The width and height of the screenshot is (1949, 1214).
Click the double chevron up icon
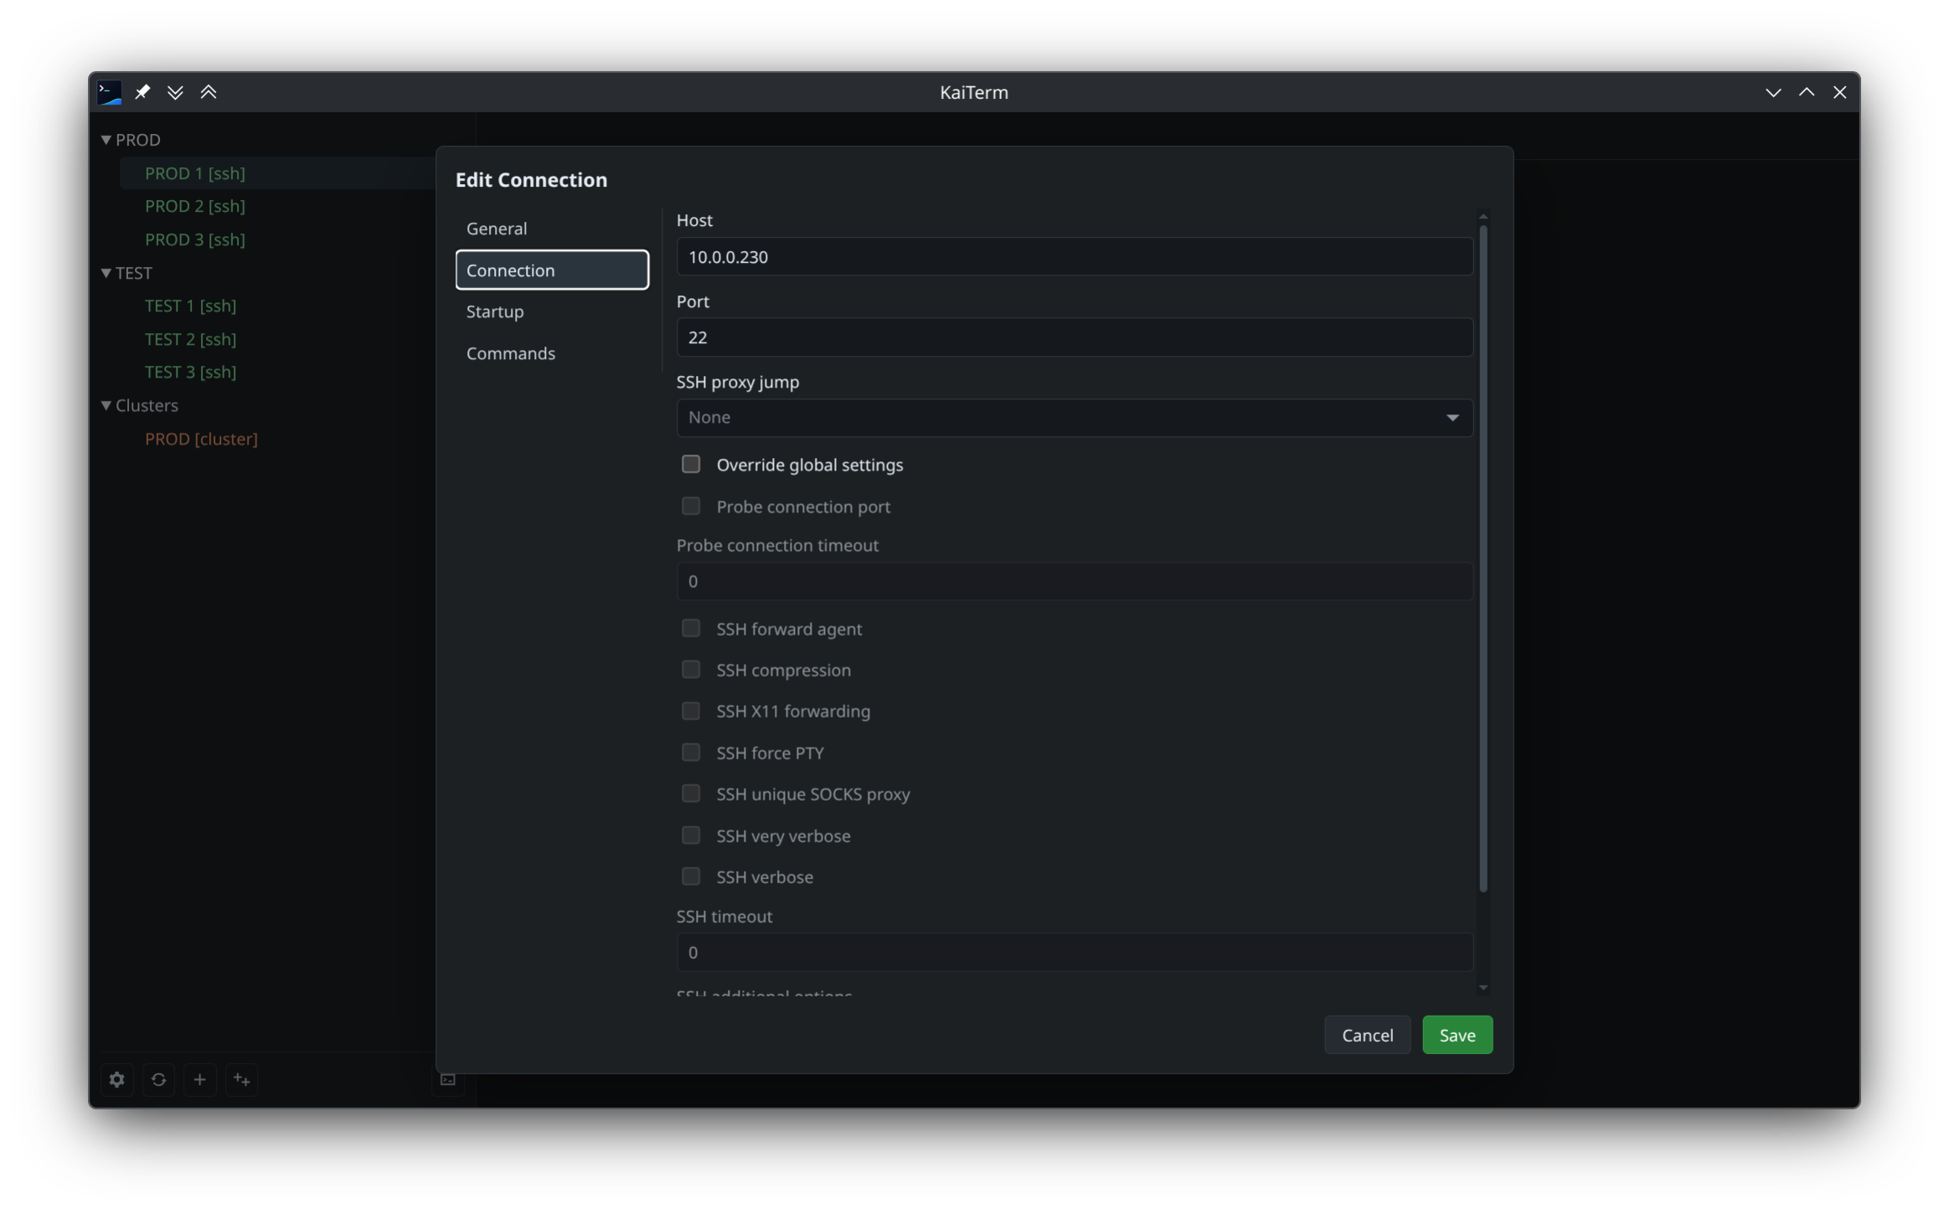point(209,92)
